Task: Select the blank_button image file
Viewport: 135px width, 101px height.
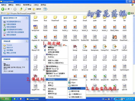Action: point(114,28)
